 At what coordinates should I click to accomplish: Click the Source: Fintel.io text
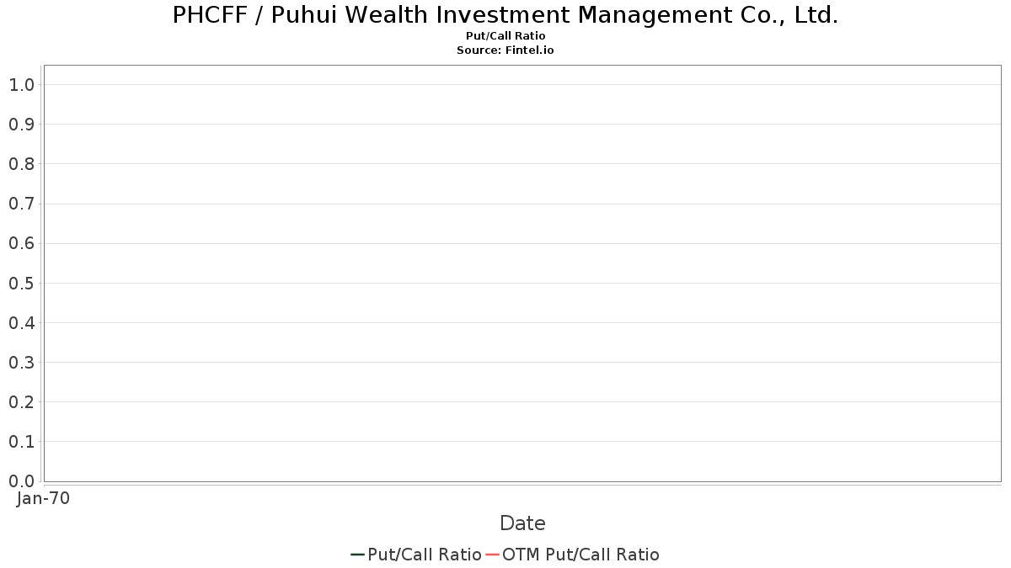pyautogui.click(x=505, y=50)
